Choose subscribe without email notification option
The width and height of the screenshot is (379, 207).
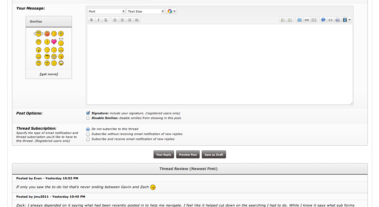coord(88,134)
